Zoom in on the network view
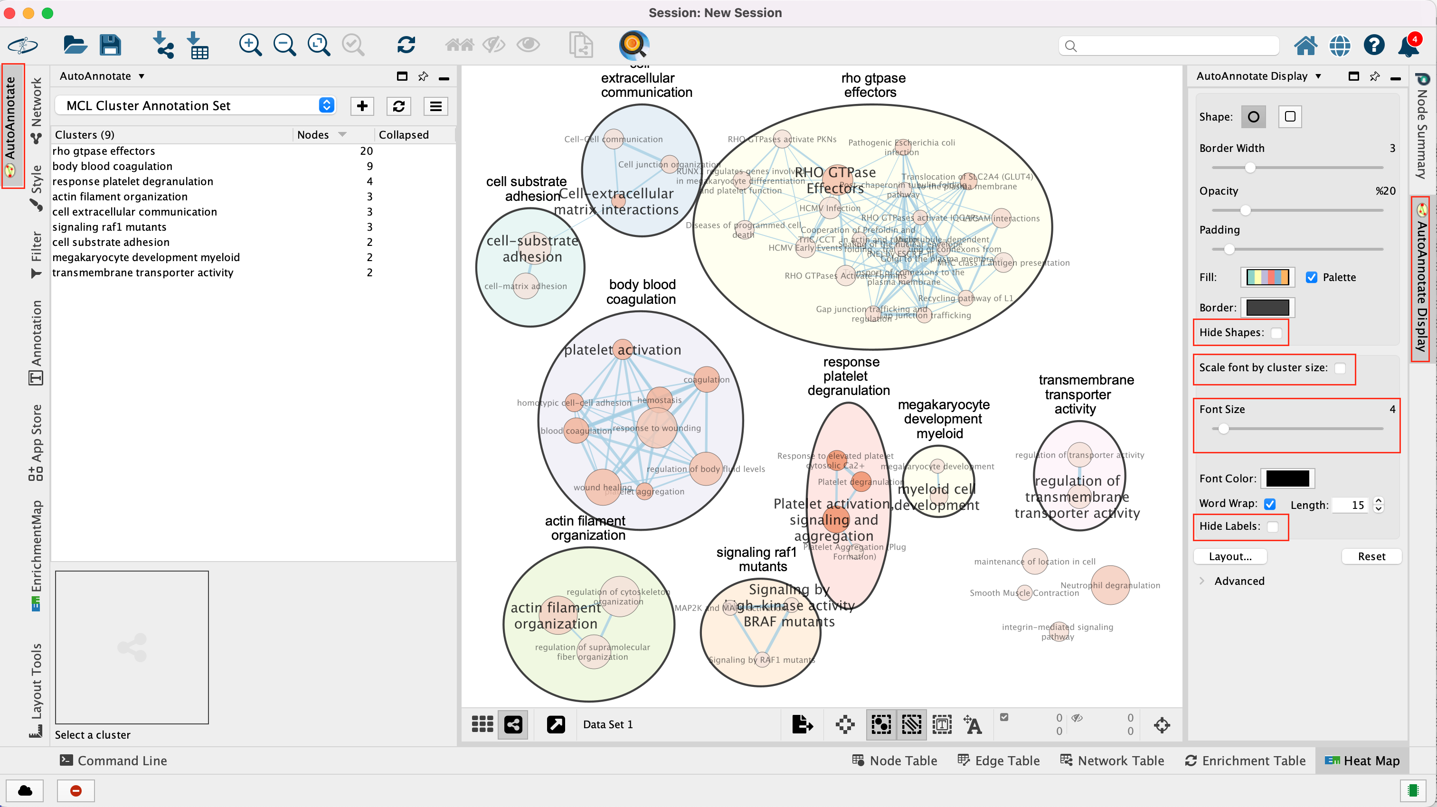Screen dimensions: 1437x807 [x=250, y=45]
